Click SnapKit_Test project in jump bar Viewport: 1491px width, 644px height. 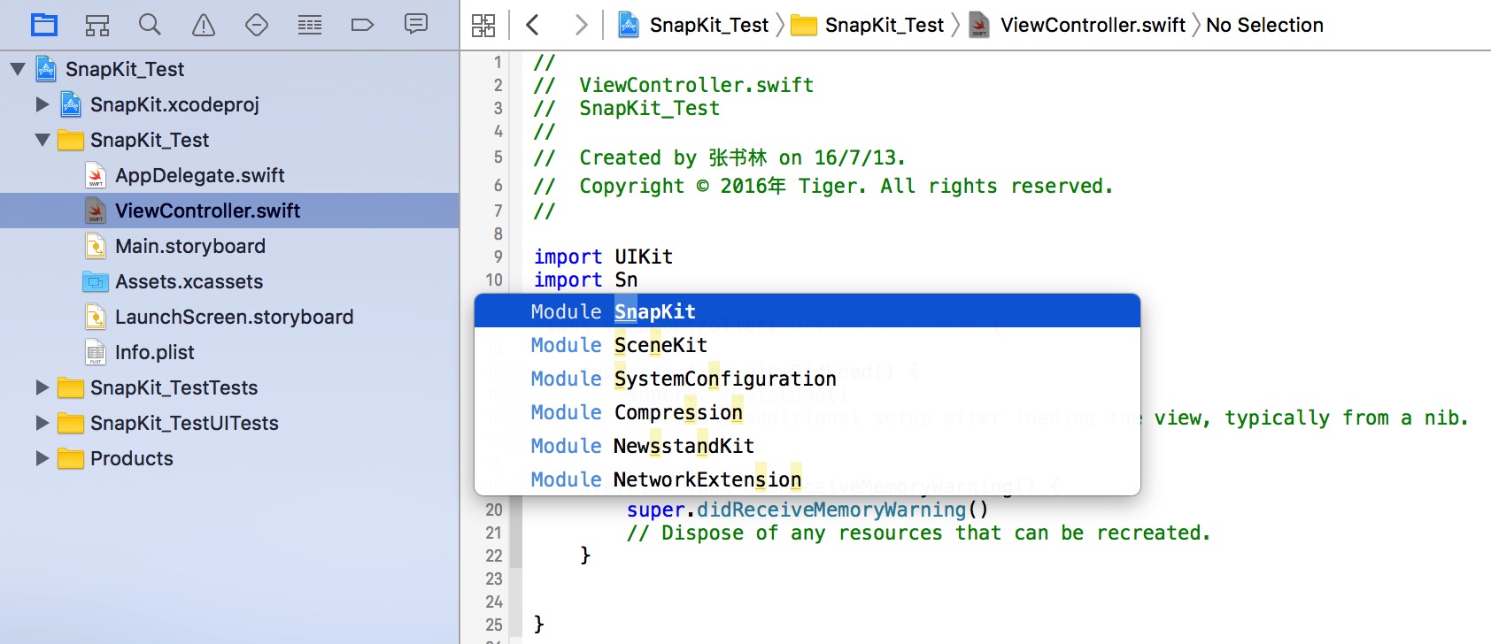(x=709, y=25)
